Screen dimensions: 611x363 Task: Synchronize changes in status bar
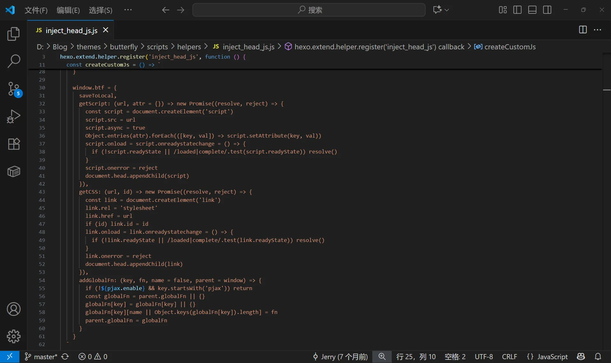point(65,357)
